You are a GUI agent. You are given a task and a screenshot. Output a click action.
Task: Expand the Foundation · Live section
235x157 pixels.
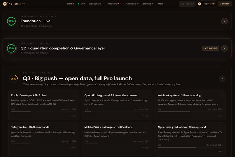click(224, 21)
